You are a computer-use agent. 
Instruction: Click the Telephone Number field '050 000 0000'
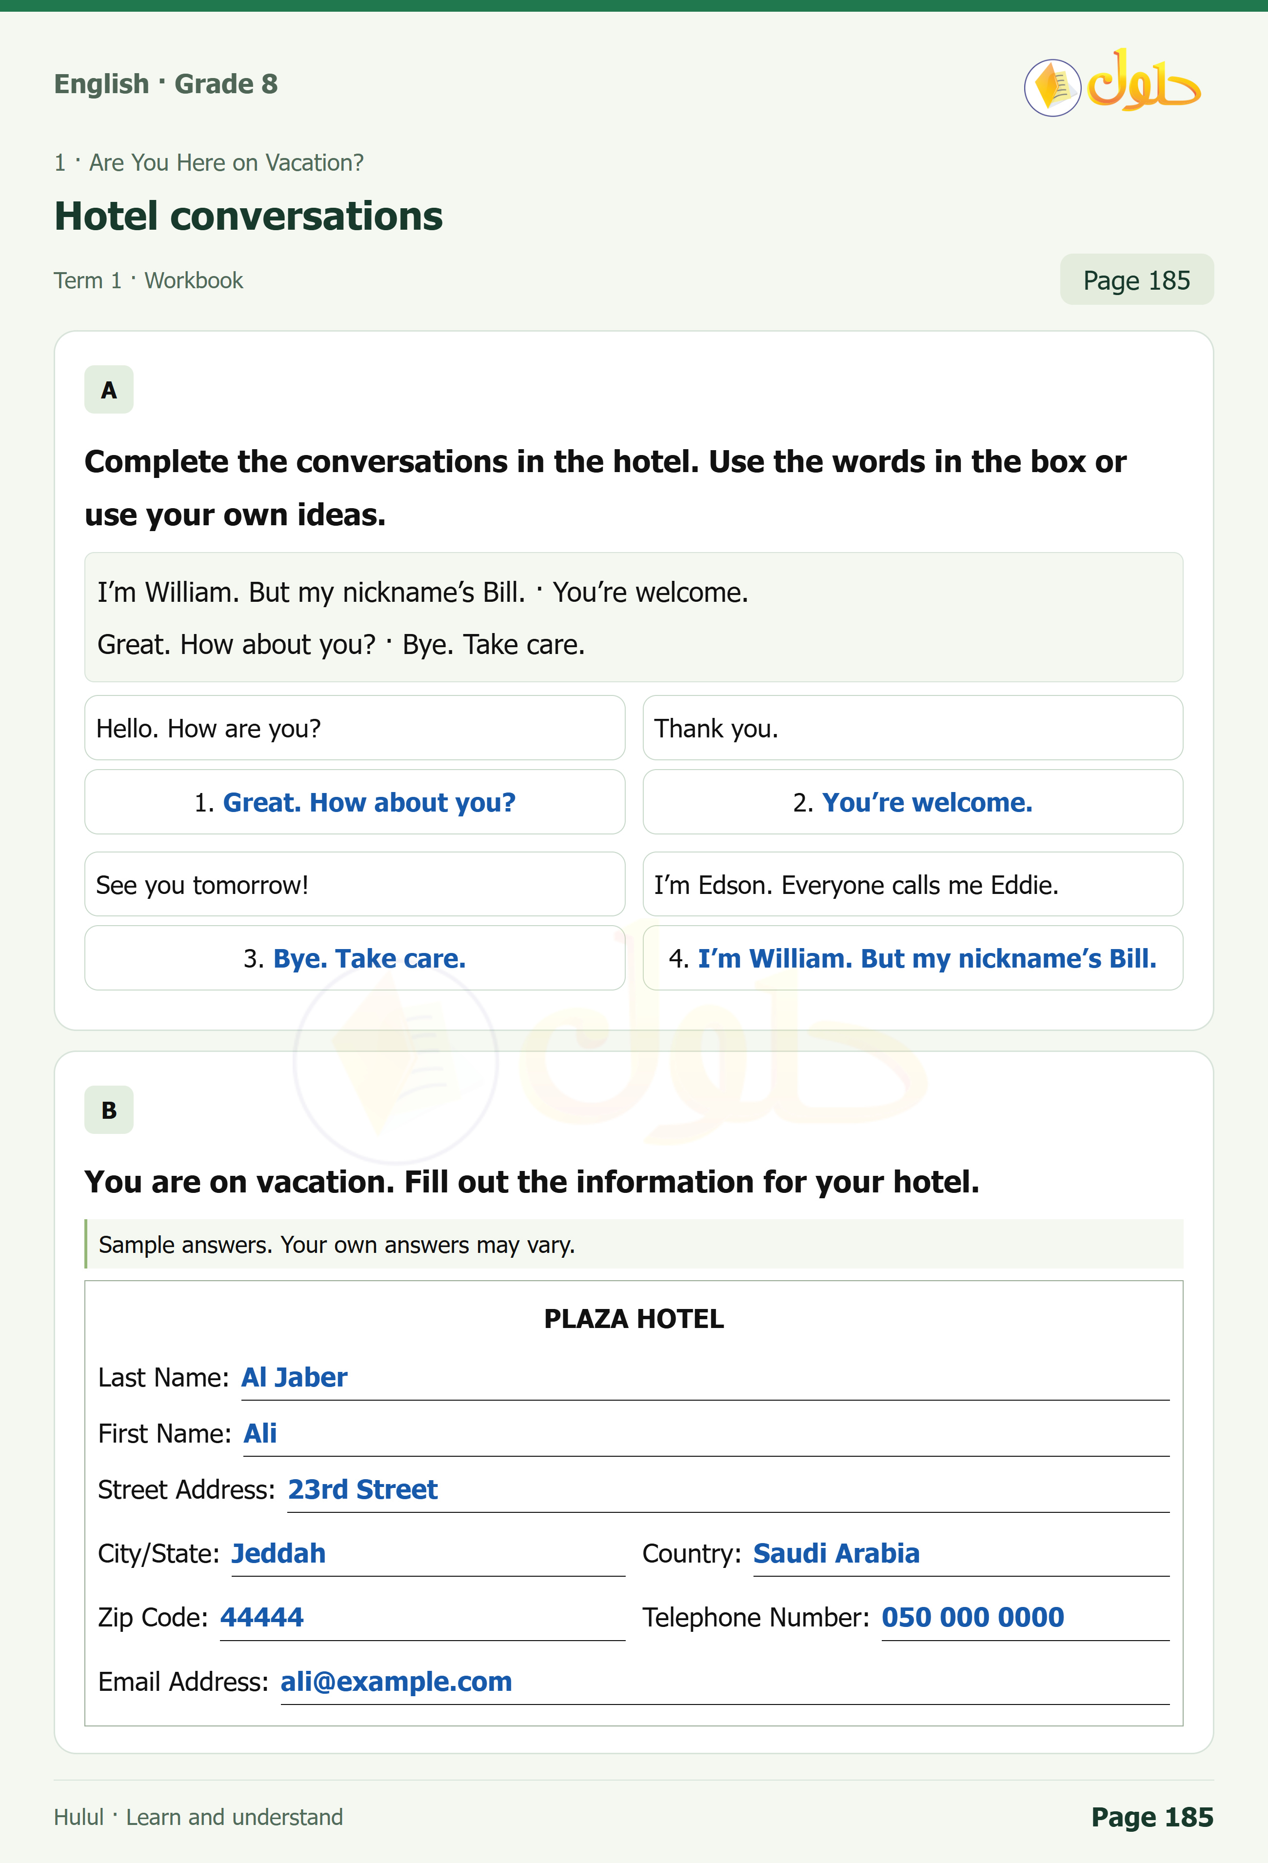[1026, 1619]
